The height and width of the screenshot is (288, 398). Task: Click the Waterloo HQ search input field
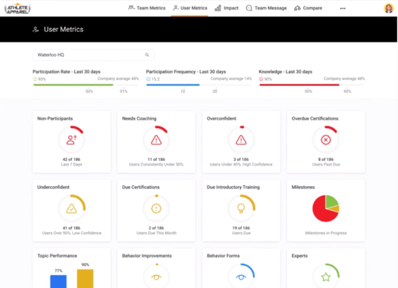coord(93,55)
